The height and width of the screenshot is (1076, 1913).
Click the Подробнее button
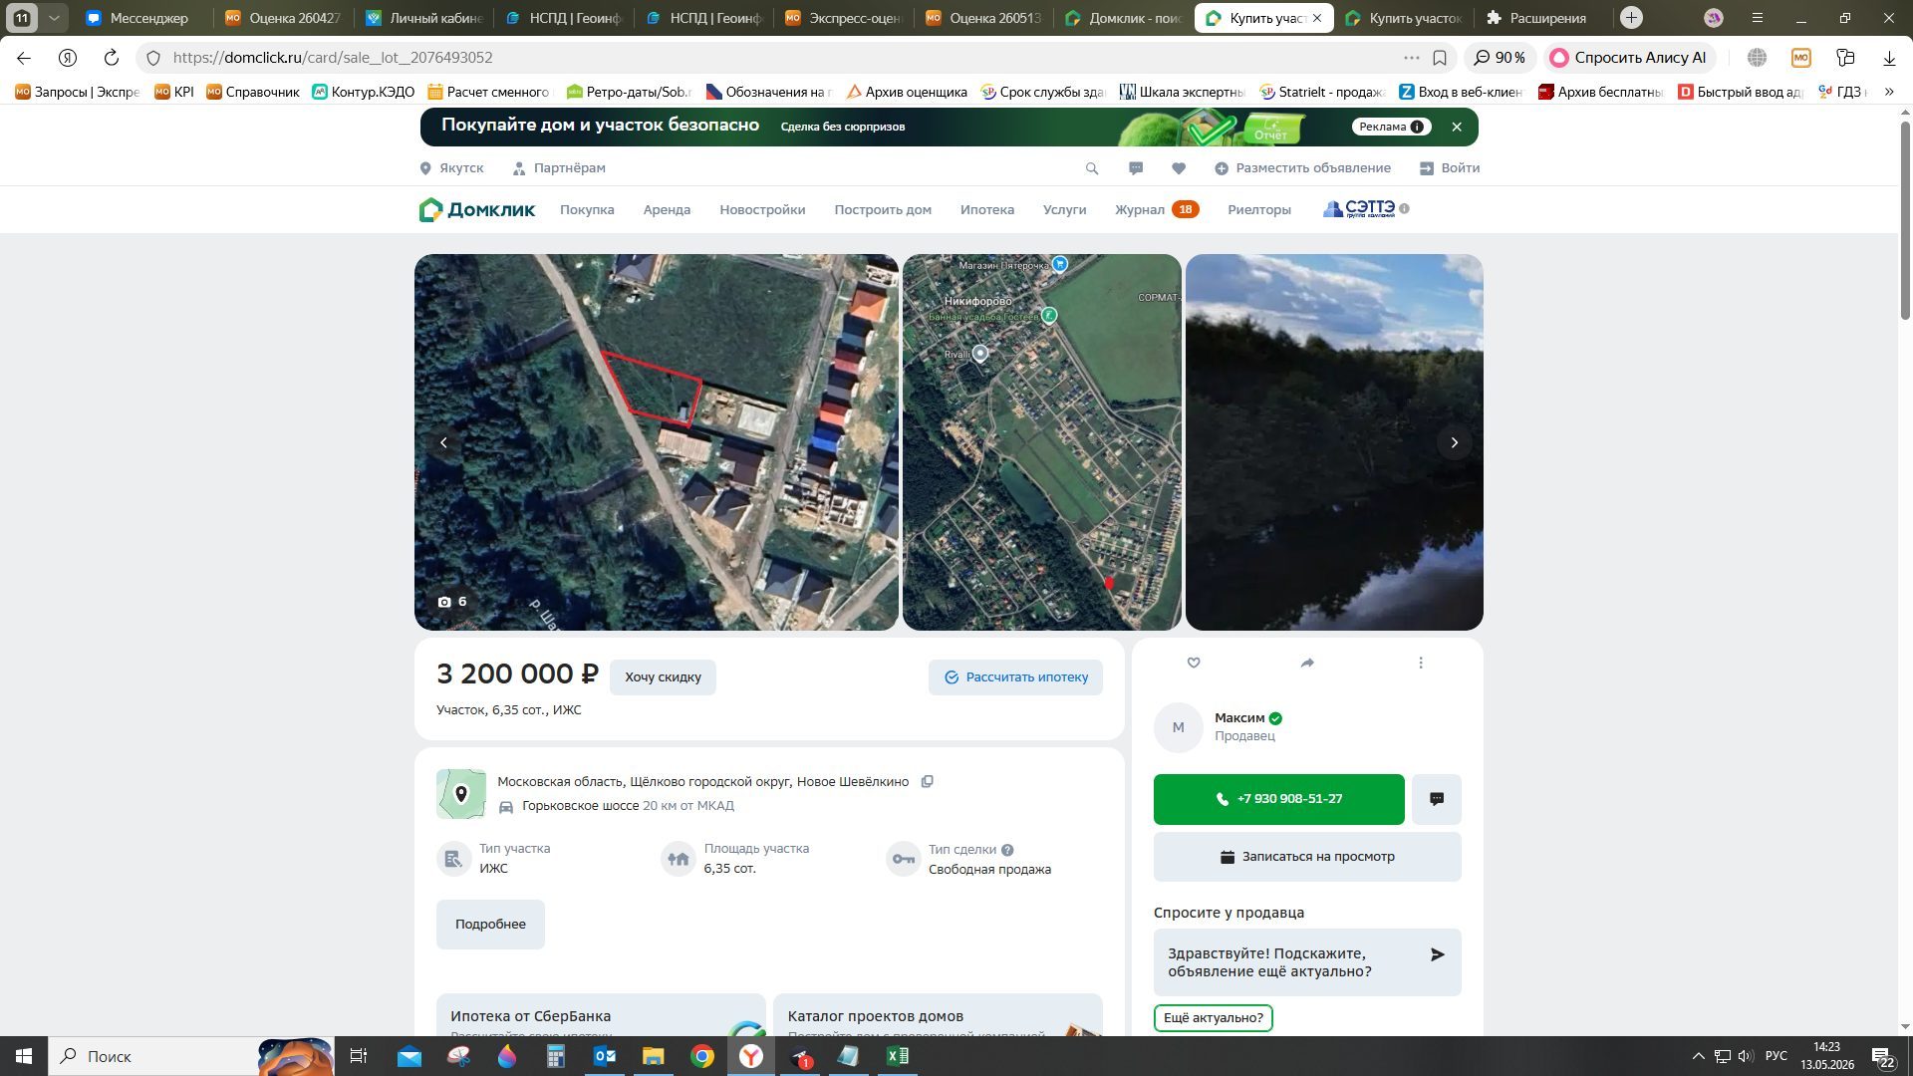coord(490,925)
